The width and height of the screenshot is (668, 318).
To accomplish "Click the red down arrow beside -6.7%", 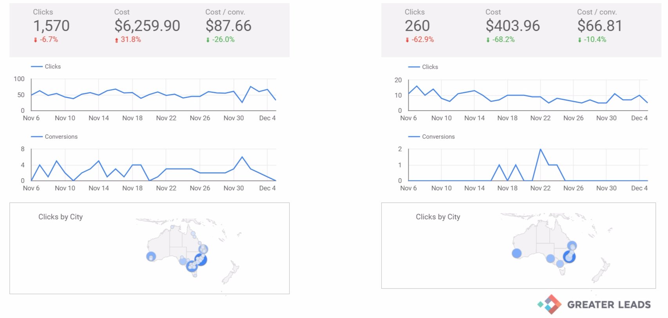I will [x=36, y=40].
